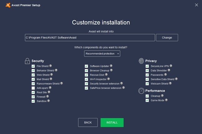Screen dimensions: 202x134
Task: Click the help icon next to SafePrice browser extension
Action: point(123,88)
